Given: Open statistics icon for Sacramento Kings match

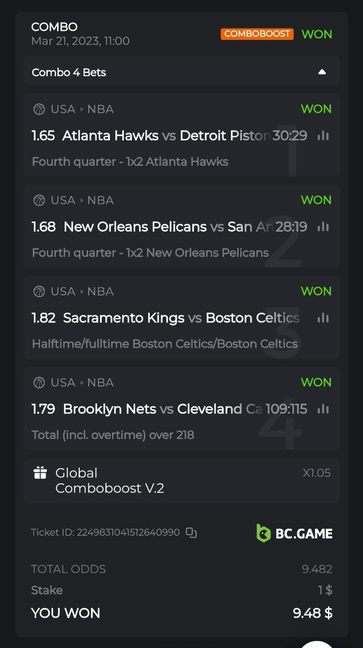Looking at the screenshot, I should tap(323, 318).
